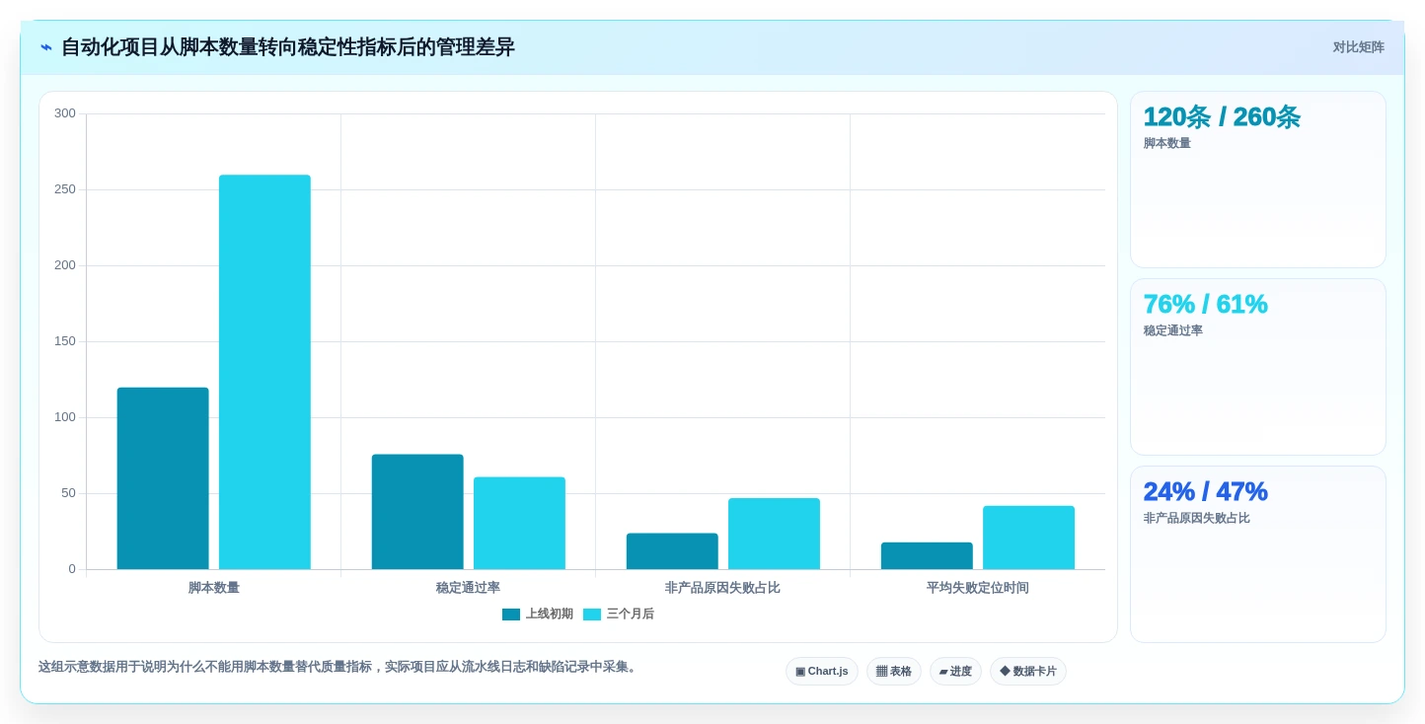Screen dimensions: 1425x724
Task: Select the 表格 tag chip
Action: click(894, 671)
